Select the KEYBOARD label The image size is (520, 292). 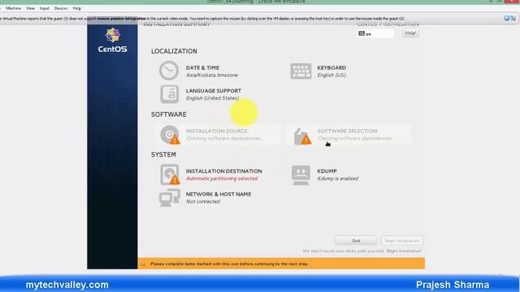(331, 67)
